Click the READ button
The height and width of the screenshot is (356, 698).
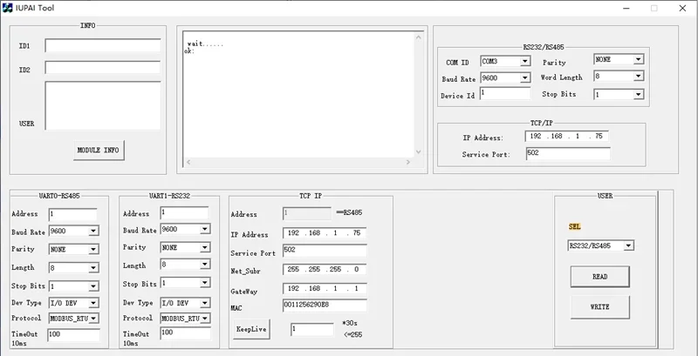coord(599,277)
